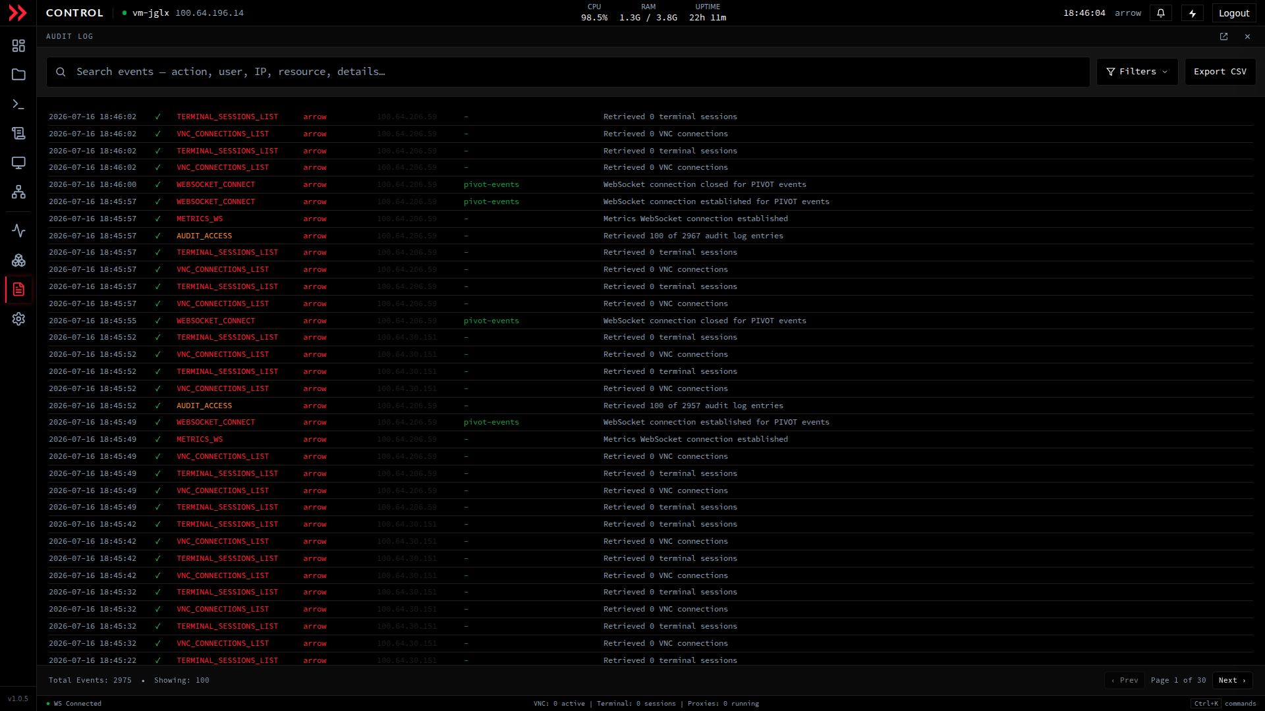Click pivot-events resource at 18:45:49
The image size is (1265, 711).
[491, 422]
